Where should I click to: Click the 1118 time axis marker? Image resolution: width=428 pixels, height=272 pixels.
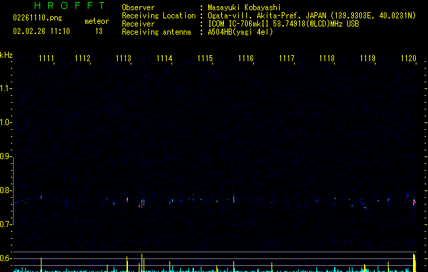coord(327,58)
